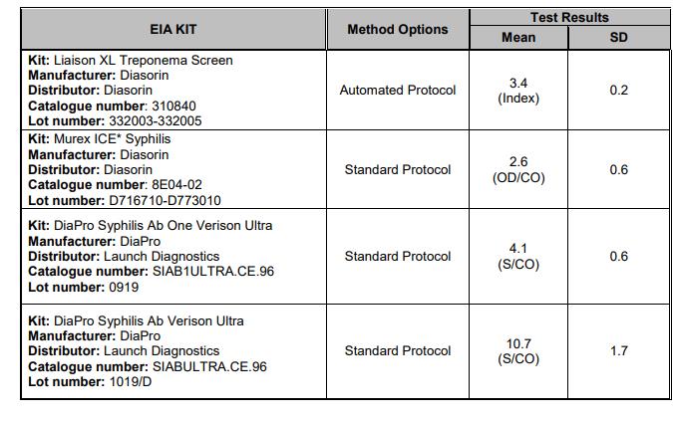This screenshot has width=673, height=421.
Task: Click the Mean sub-header
Action: [517, 38]
